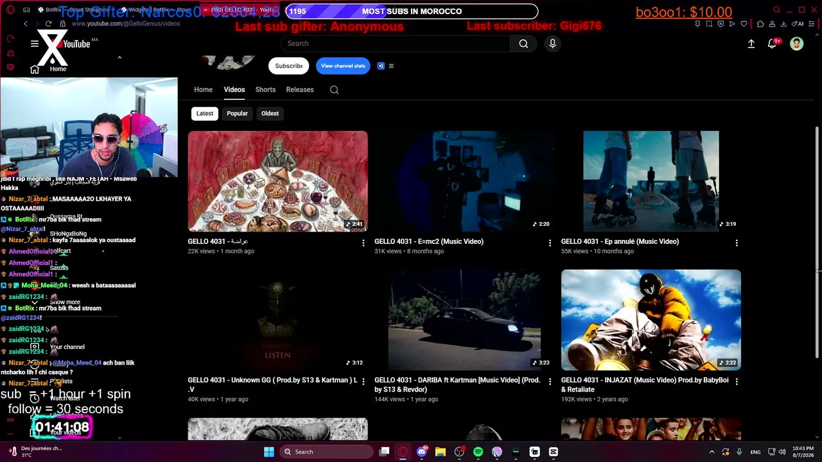Open the GELLO 4031 E=mc2 (Music Video) title link

pos(429,242)
